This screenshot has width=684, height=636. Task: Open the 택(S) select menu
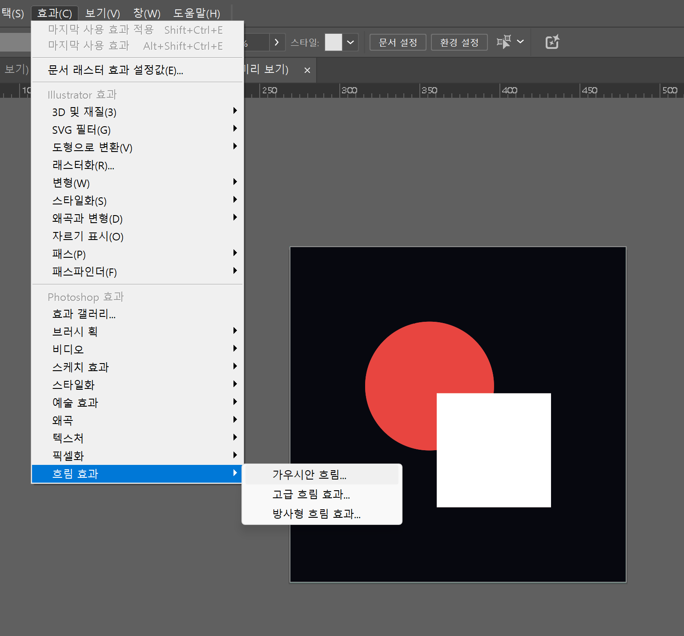point(13,13)
